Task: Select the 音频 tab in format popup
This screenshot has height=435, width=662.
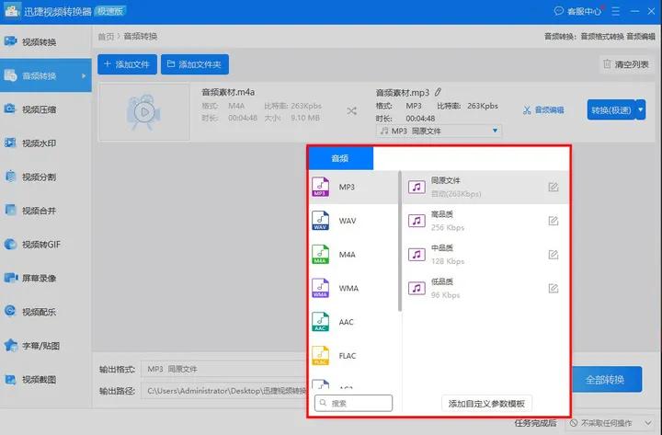Action: tap(341, 158)
